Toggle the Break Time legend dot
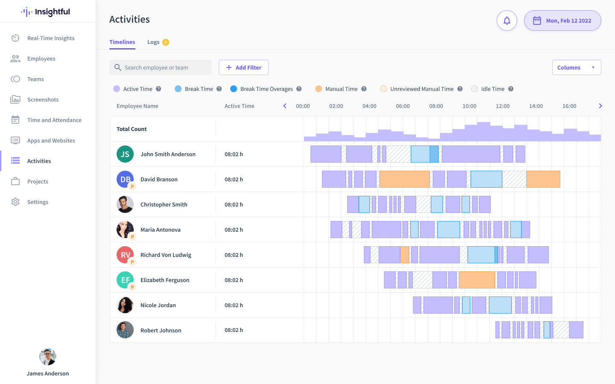 (178, 89)
